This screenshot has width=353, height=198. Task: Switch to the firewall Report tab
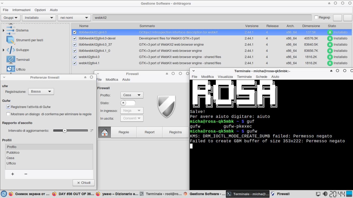(x=150, y=132)
